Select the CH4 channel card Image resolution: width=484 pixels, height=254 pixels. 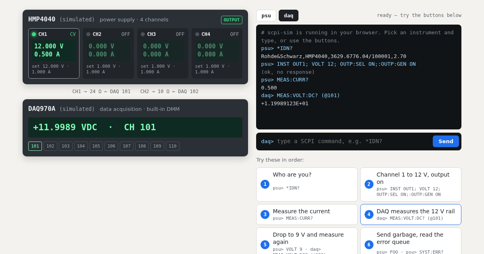tap(217, 53)
